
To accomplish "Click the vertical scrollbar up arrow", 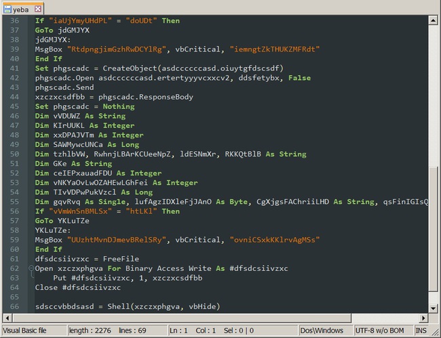I will click(433, 20).
